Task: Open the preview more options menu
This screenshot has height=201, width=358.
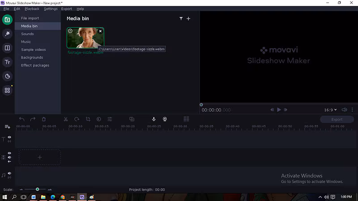Action: 352,110
